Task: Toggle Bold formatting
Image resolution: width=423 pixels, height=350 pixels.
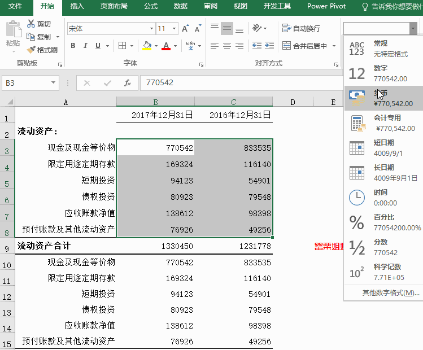Action: tap(73, 46)
